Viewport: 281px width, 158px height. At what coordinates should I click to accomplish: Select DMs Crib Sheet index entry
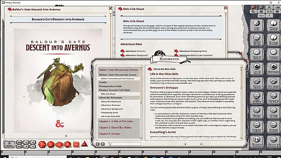[108, 94]
